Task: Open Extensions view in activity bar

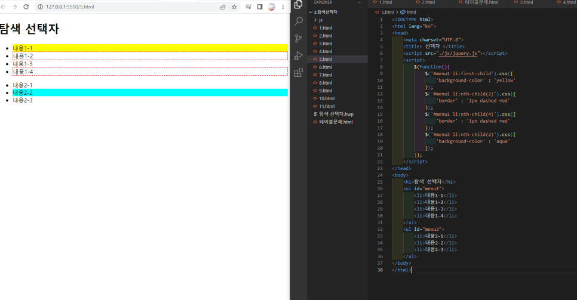Action: [299, 73]
